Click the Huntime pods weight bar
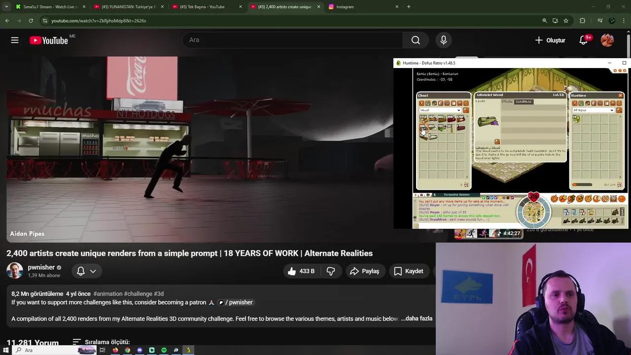Viewport: 631px width, 355px height. 582,185
